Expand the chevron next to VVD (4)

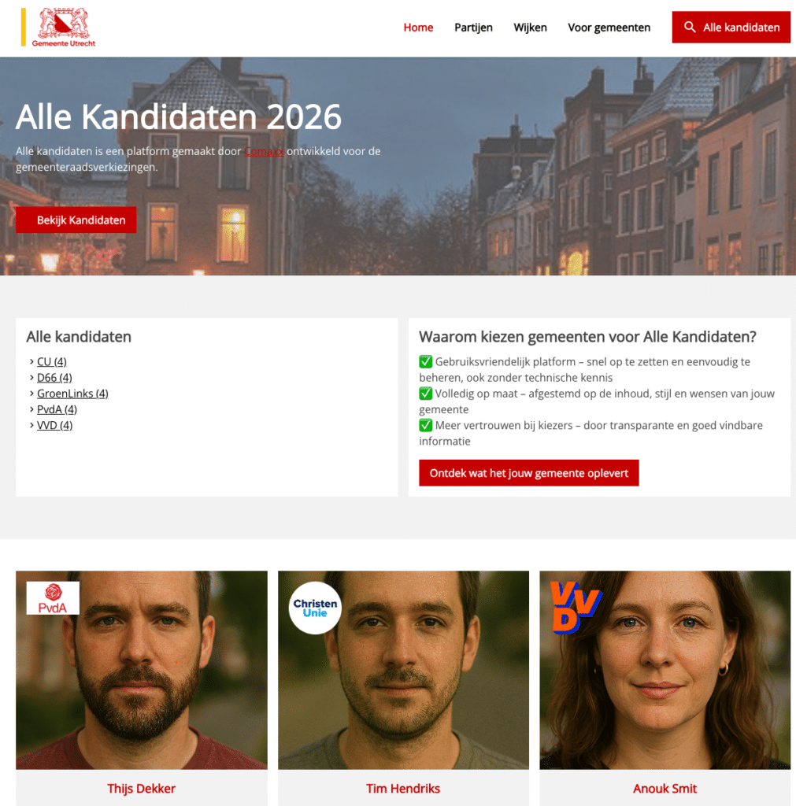click(31, 425)
